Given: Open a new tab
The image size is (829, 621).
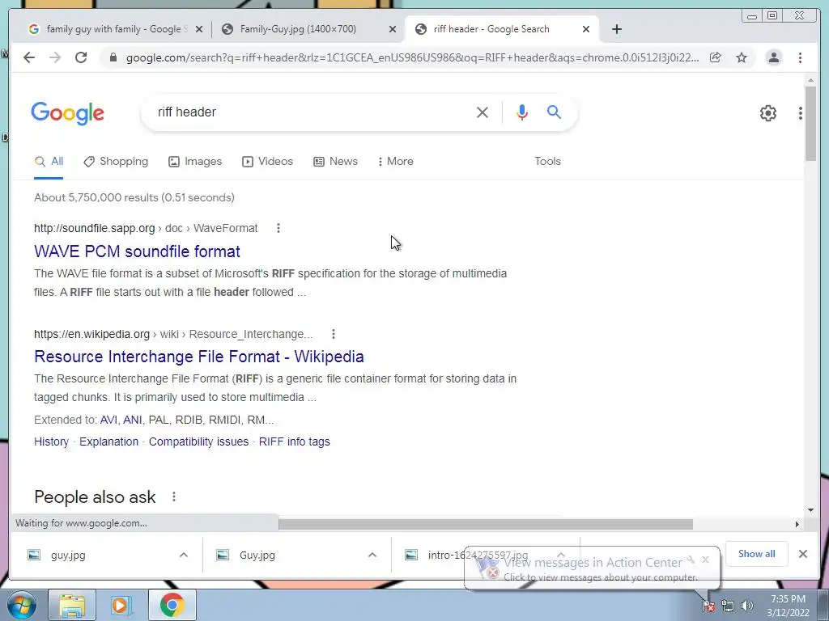Looking at the screenshot, I should 616,29.
